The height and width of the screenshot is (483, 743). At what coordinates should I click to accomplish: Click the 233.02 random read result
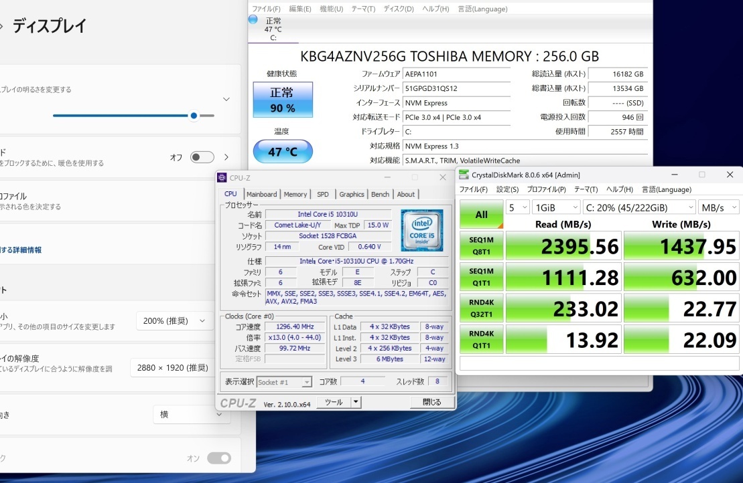(563, 308)
